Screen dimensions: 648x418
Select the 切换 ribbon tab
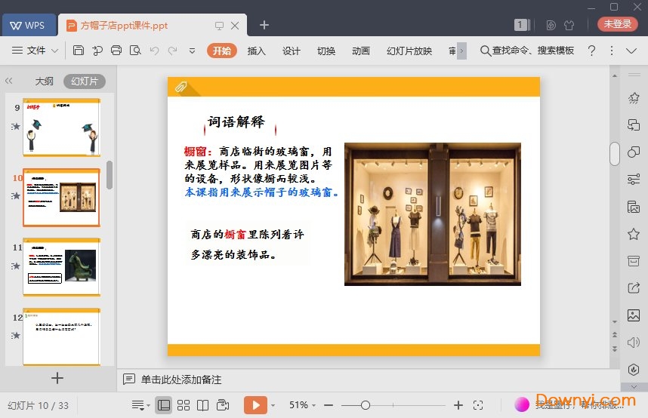point(326,51)
